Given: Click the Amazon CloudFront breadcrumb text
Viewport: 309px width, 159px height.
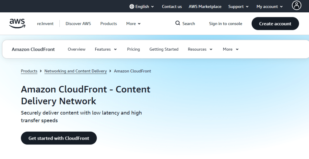Looking at the screenshot, I should point(132,71).
